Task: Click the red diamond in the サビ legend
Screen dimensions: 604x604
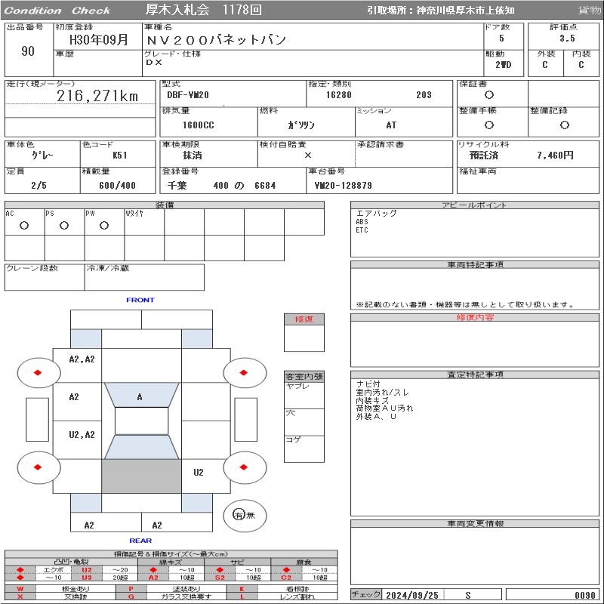Action: pyautogui.click(x=220, y=570)
